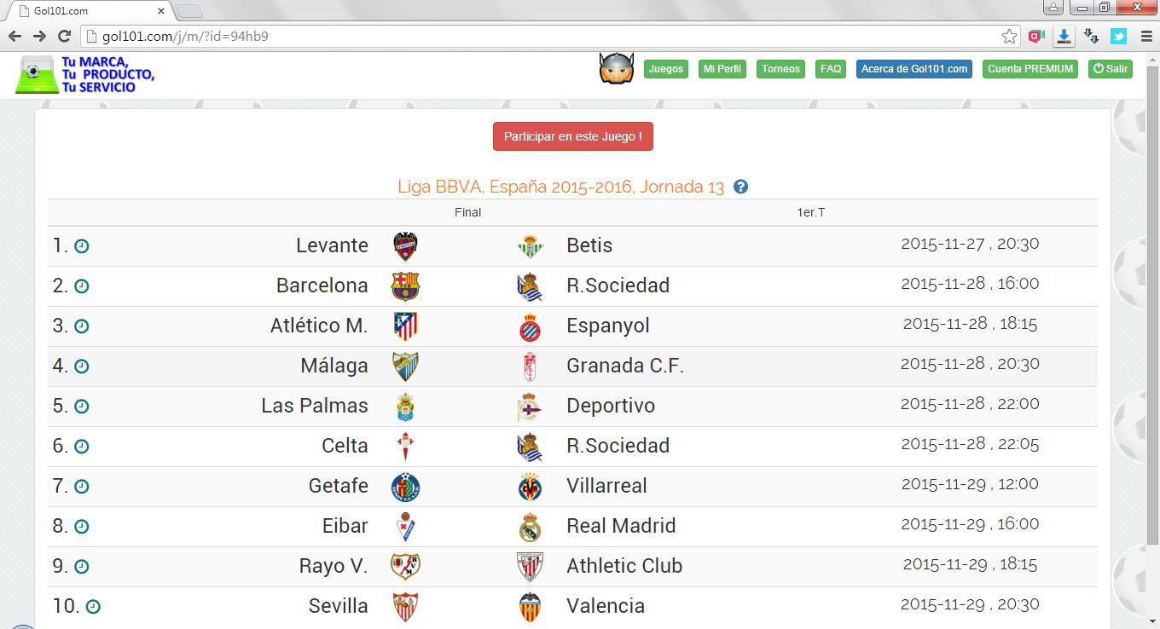This screenshot has height=629, width=1160.
Task: Open the Chrome hamburger menu
Action: pyautogui.click(x=1145, y=36)
